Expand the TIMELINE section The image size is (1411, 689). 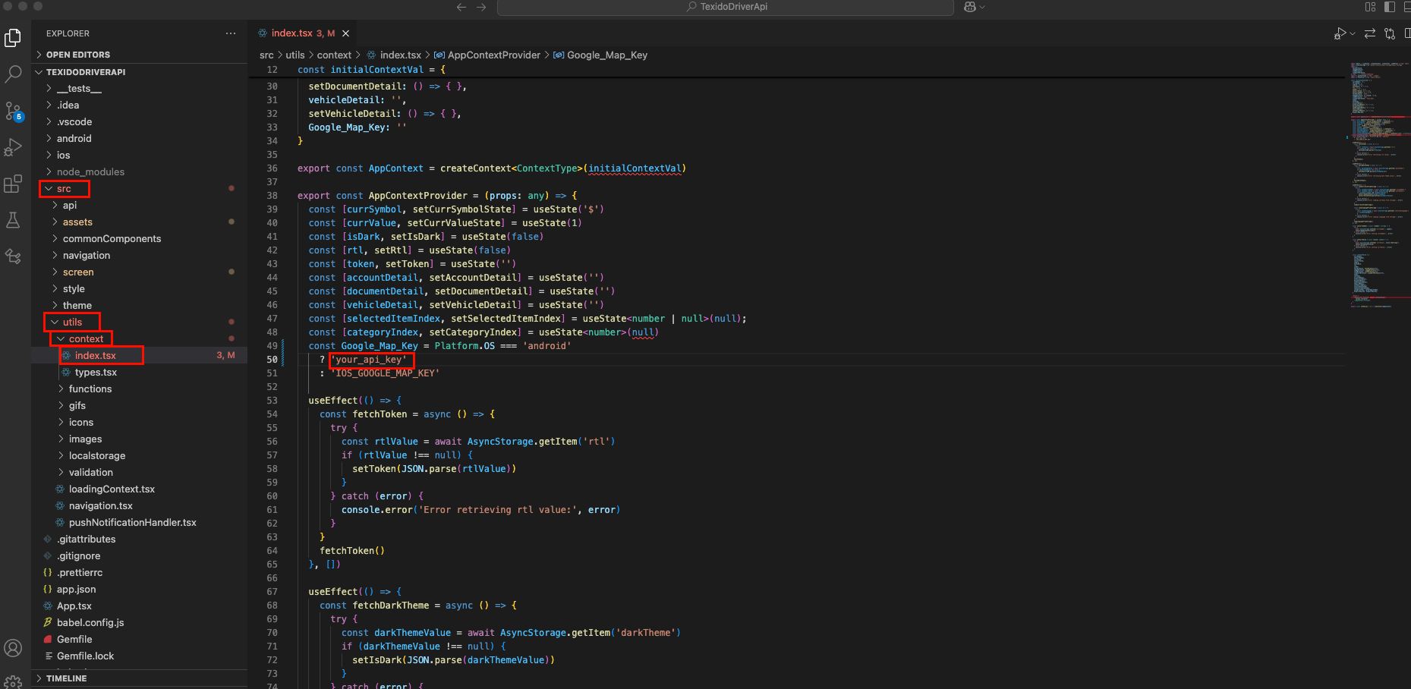coord(65,678)
